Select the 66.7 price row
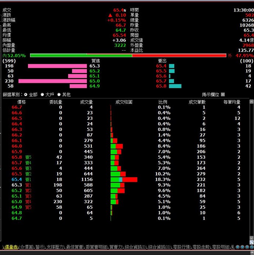This screenshot has width=254, height=255. (126, 107)
